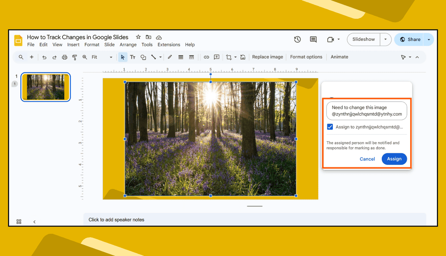Select the Paint format tool
The image size is (446, 256).
click(x=75, y=57)
